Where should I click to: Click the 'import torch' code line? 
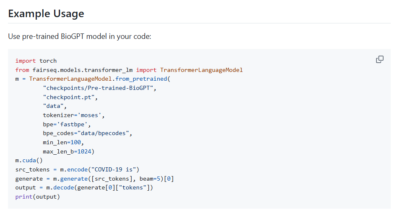(36, 61)
